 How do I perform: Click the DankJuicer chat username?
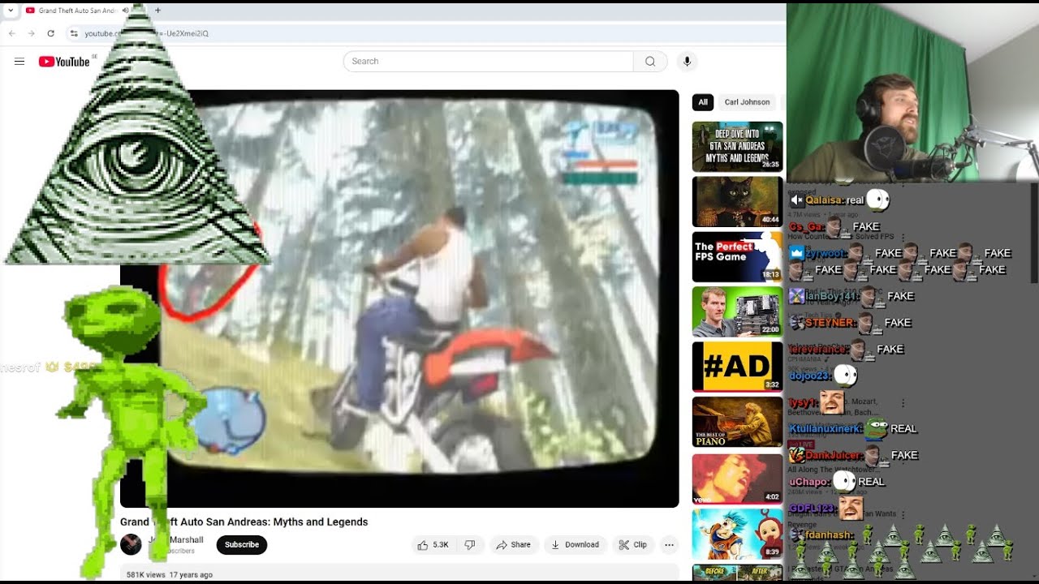click(x=833, y=455)
